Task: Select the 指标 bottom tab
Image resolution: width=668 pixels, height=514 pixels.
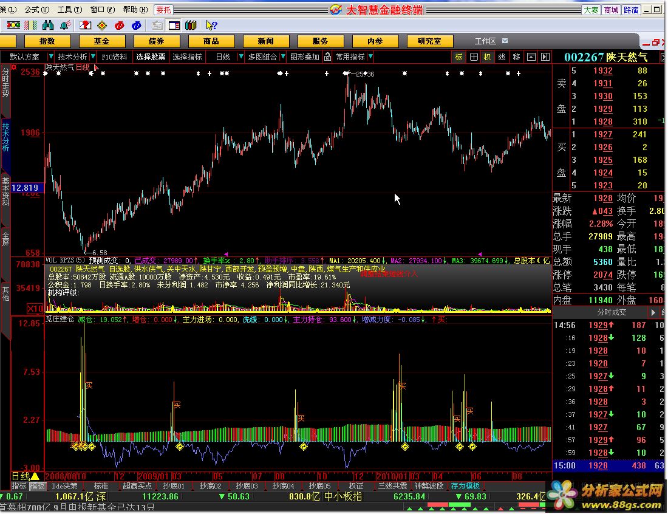Action: (19, 486)
